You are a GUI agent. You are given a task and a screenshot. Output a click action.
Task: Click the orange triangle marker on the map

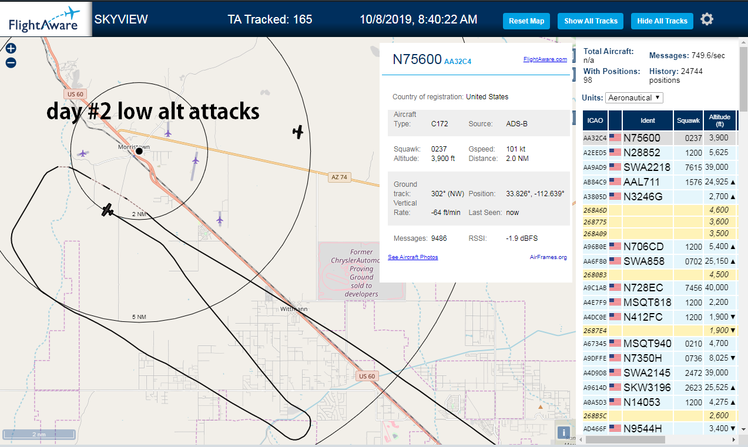coord(541,406)
